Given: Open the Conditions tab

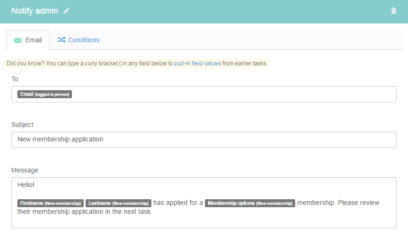Looking at the screenshot, I should pyautogui.click(x=78, y=40).
